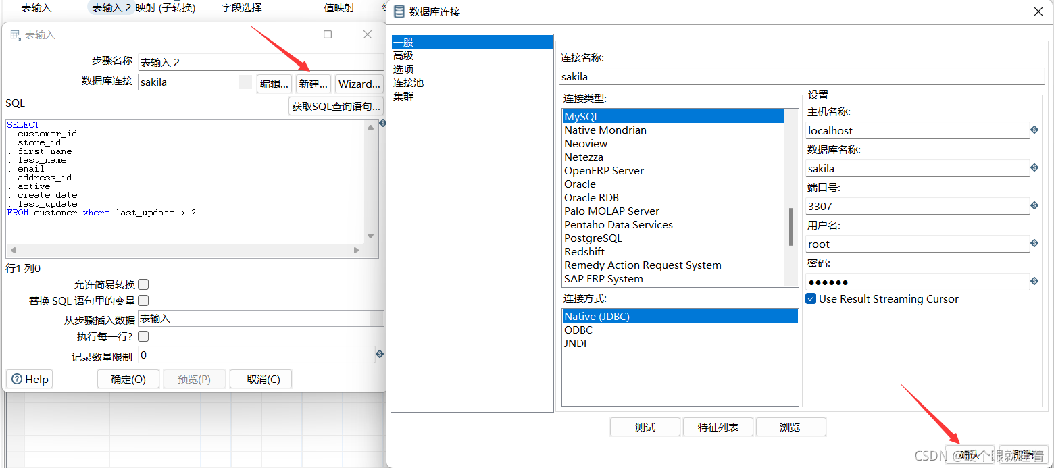Click variable icon next to password field

click(x=1034, y=281)
